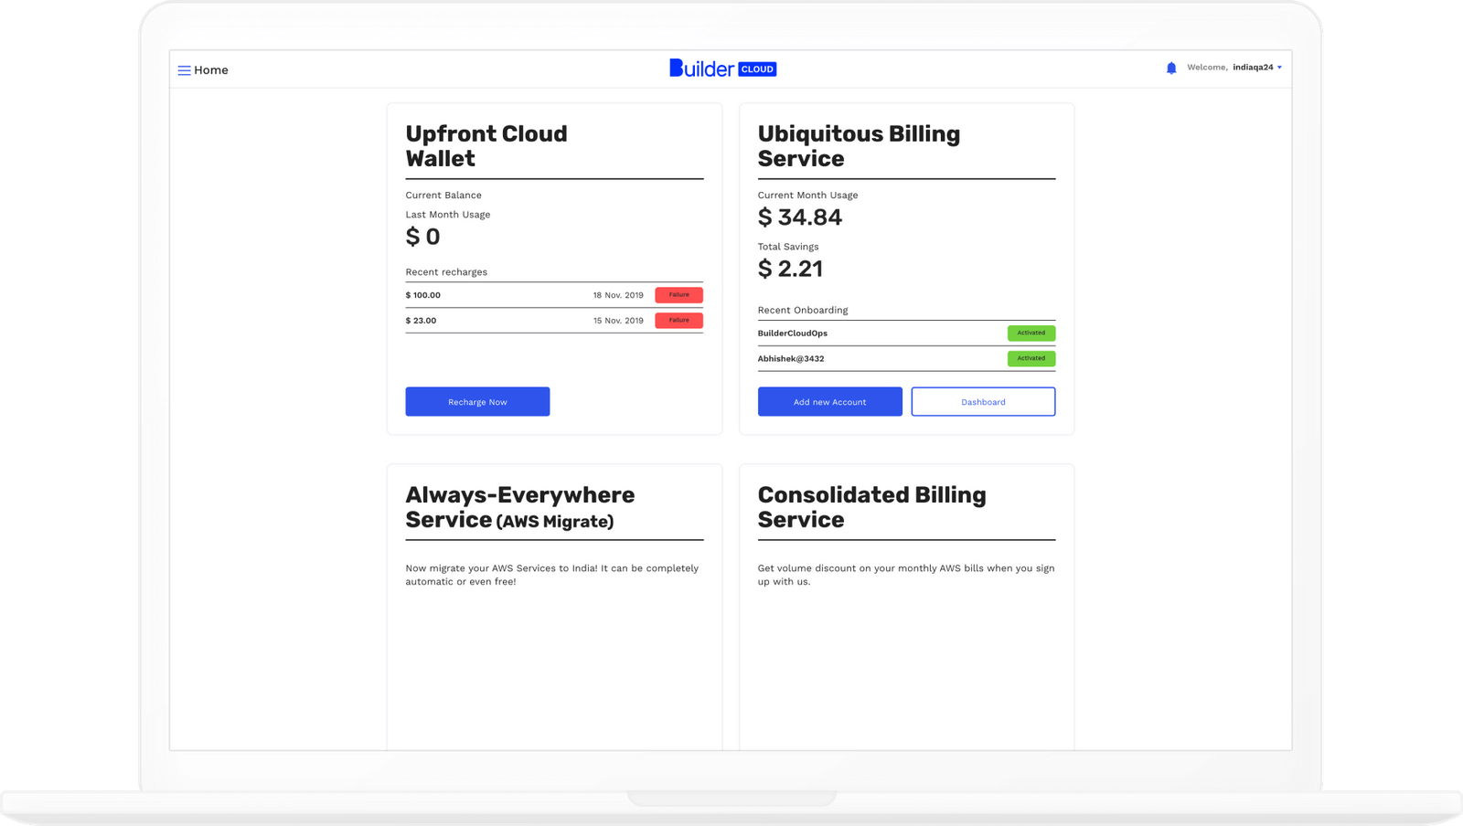The width and height of the screenshot is (1463, 826).
Task: Select the BuilderCloudOps account name
Action: point(793,334)
